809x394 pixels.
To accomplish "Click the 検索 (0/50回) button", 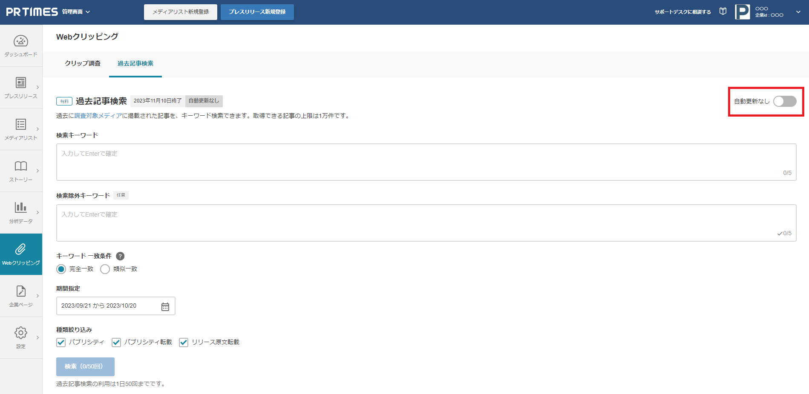I will click(85, 367).
